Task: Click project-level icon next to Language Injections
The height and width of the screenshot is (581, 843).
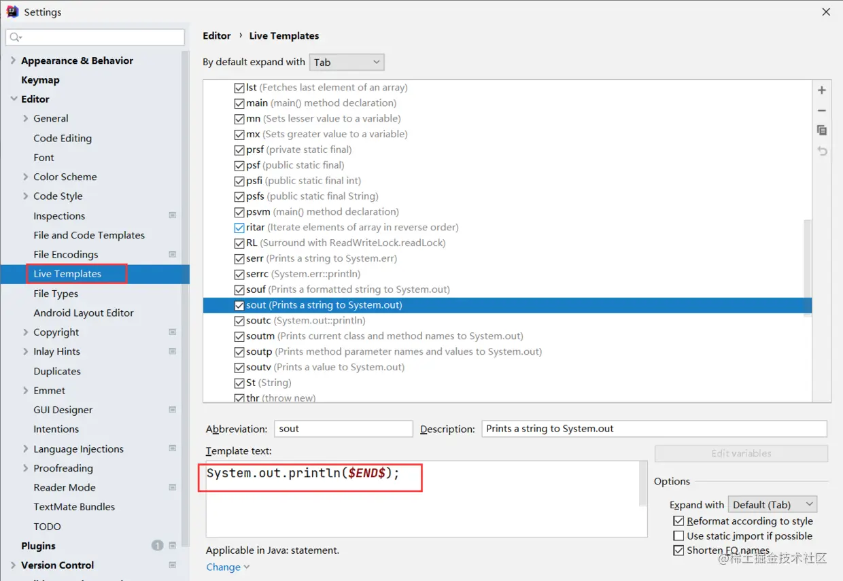Action: (173, 448)
